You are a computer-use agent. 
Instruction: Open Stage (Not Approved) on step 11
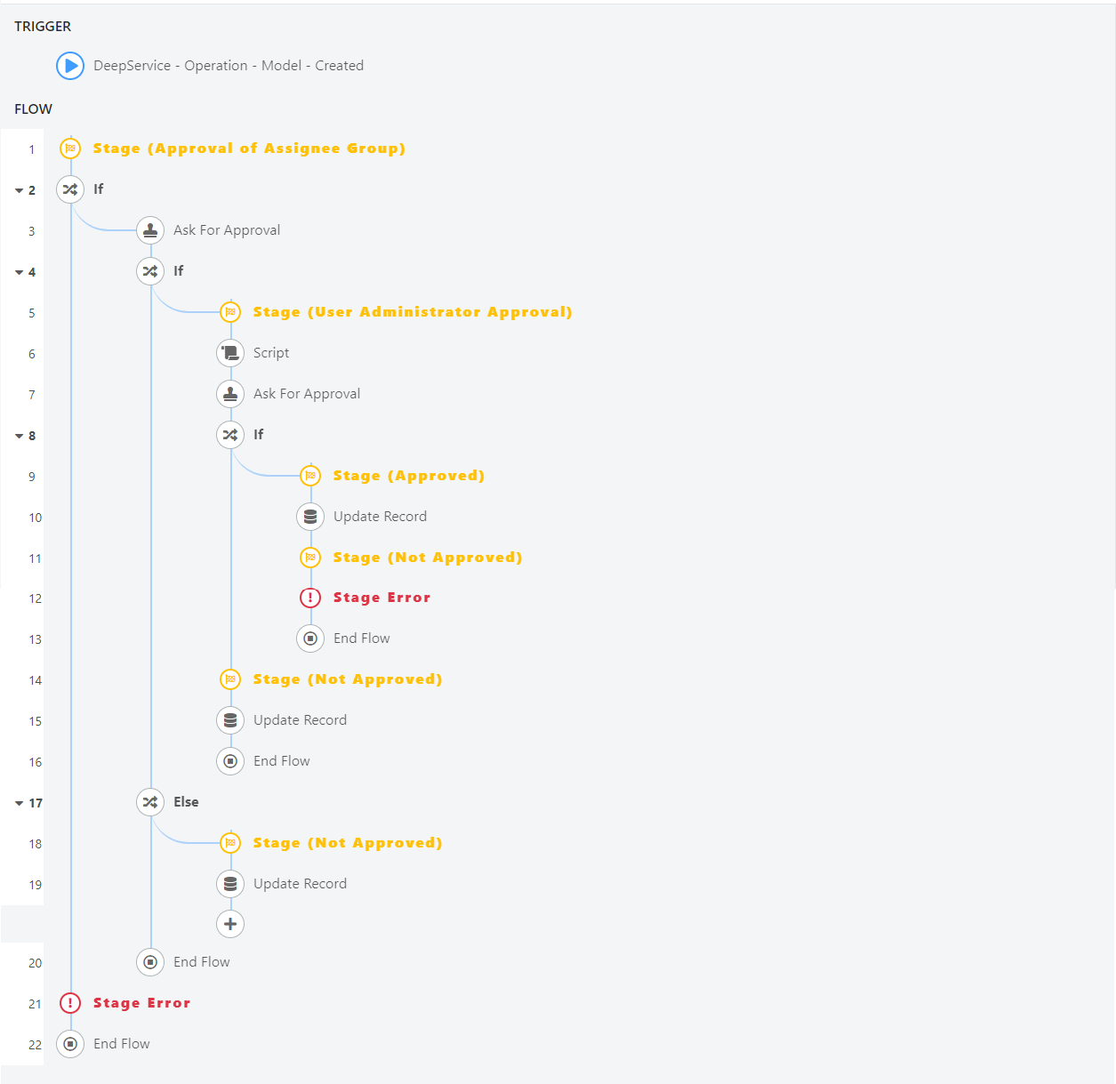(x=428, y=558)
